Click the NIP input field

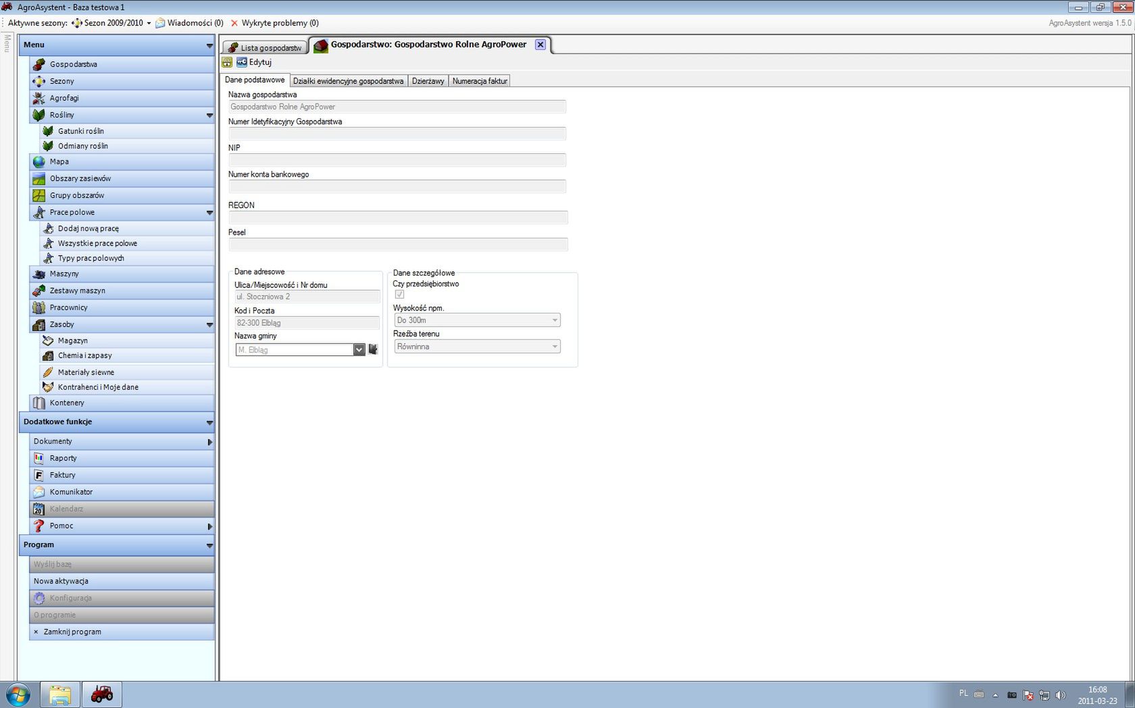(397, 160)
